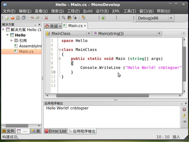Switch to the 欢迎 tab
Viewport: 189px width, 142px height.
coord(53,26)
